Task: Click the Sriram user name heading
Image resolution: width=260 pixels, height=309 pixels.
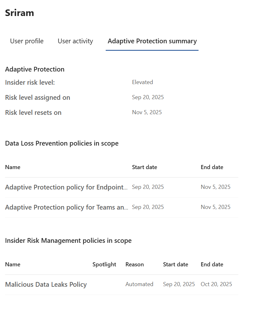Action: click(x=19, y=13)
